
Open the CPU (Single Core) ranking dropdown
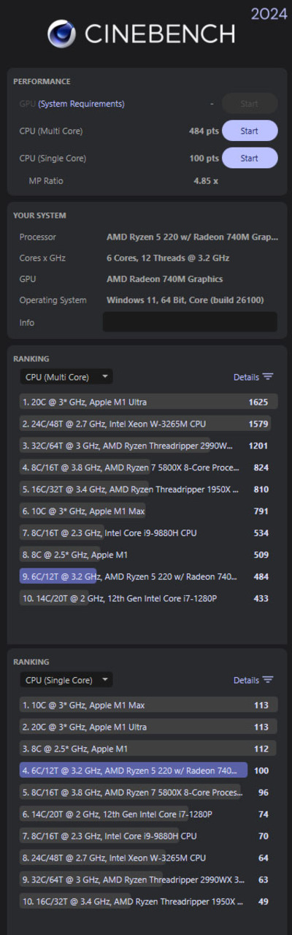point(66,680)
